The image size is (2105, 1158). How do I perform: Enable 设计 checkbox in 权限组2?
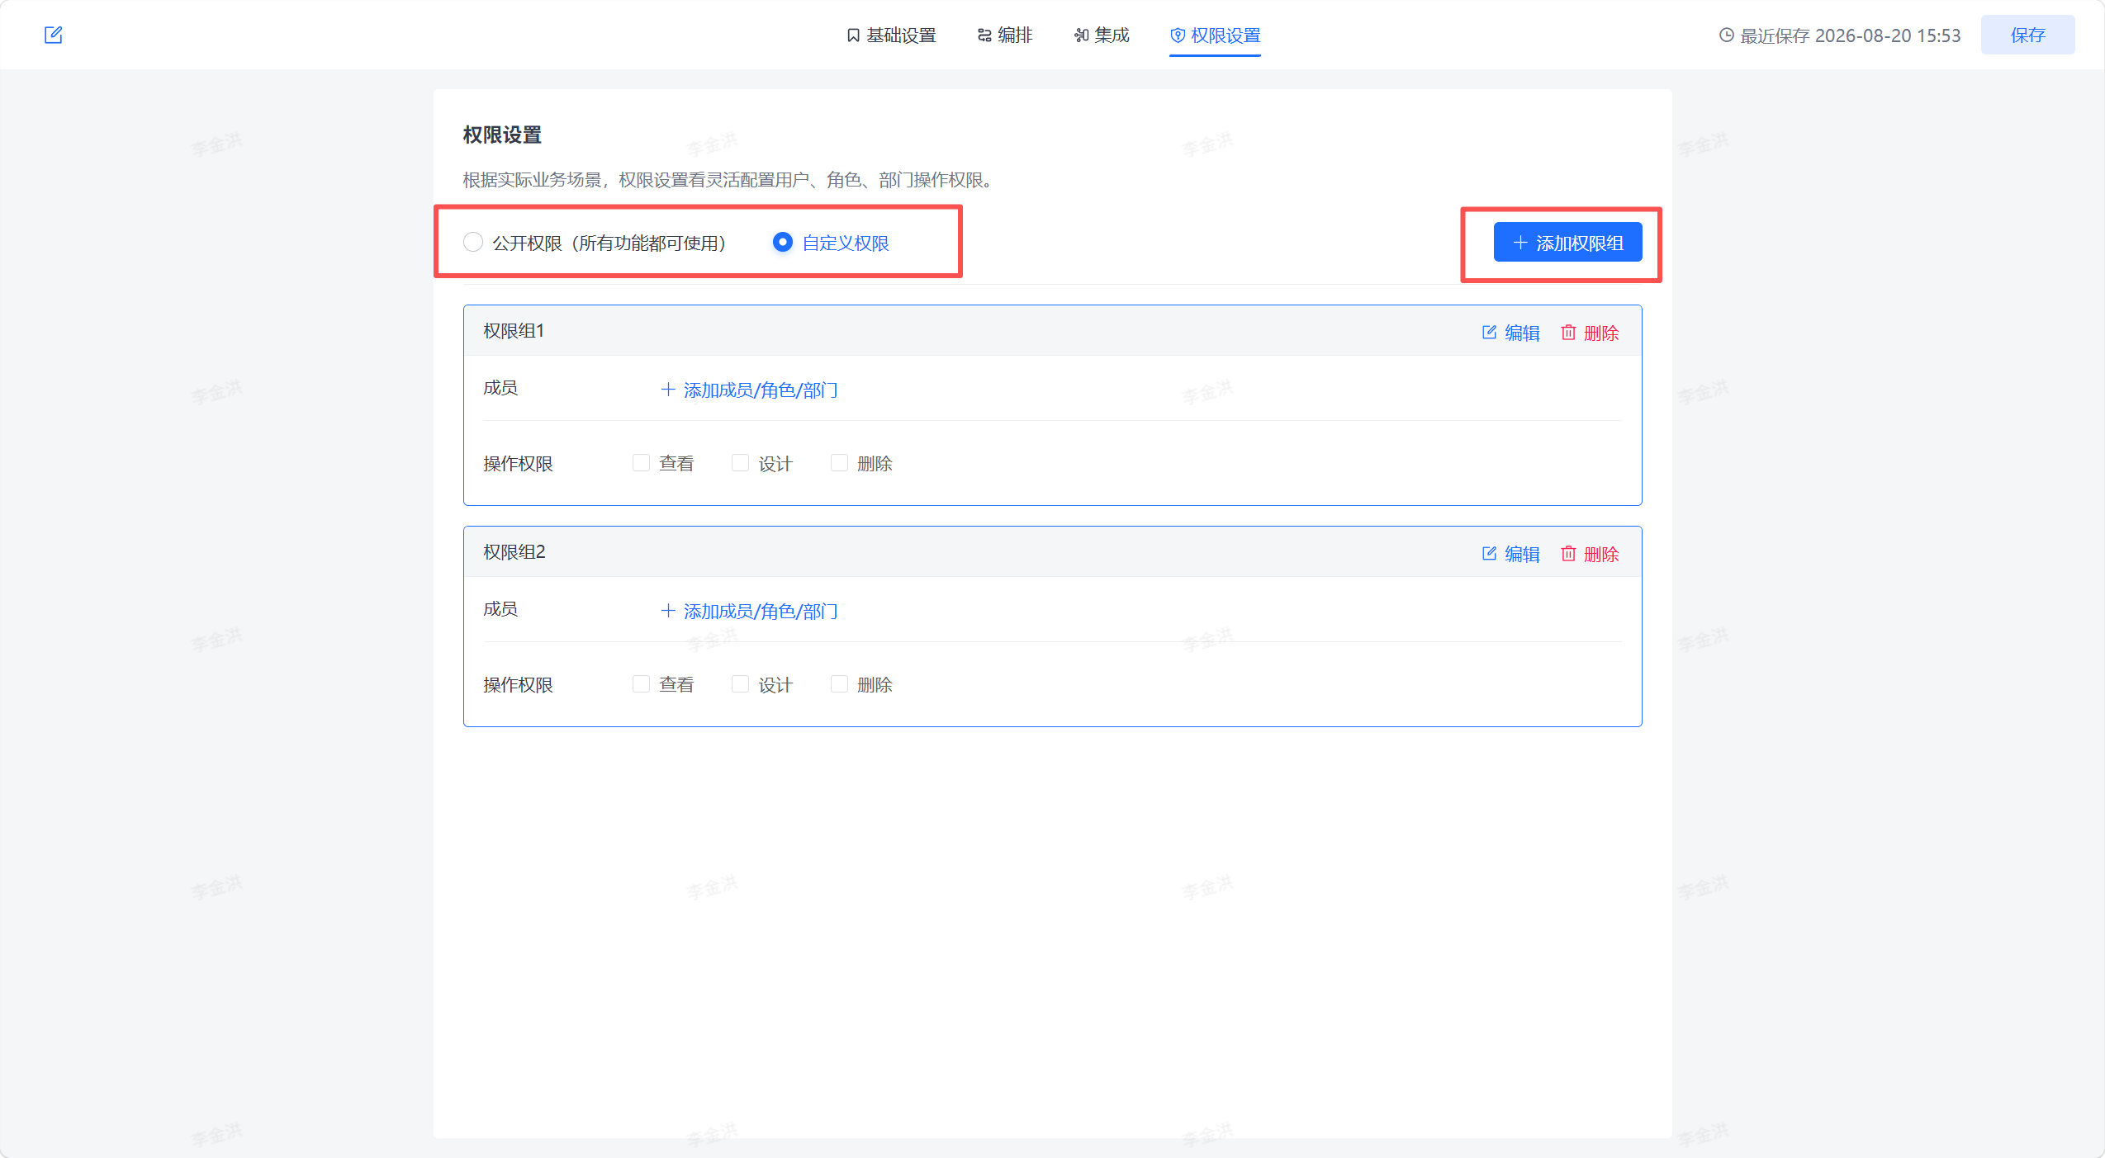point(740,684)
